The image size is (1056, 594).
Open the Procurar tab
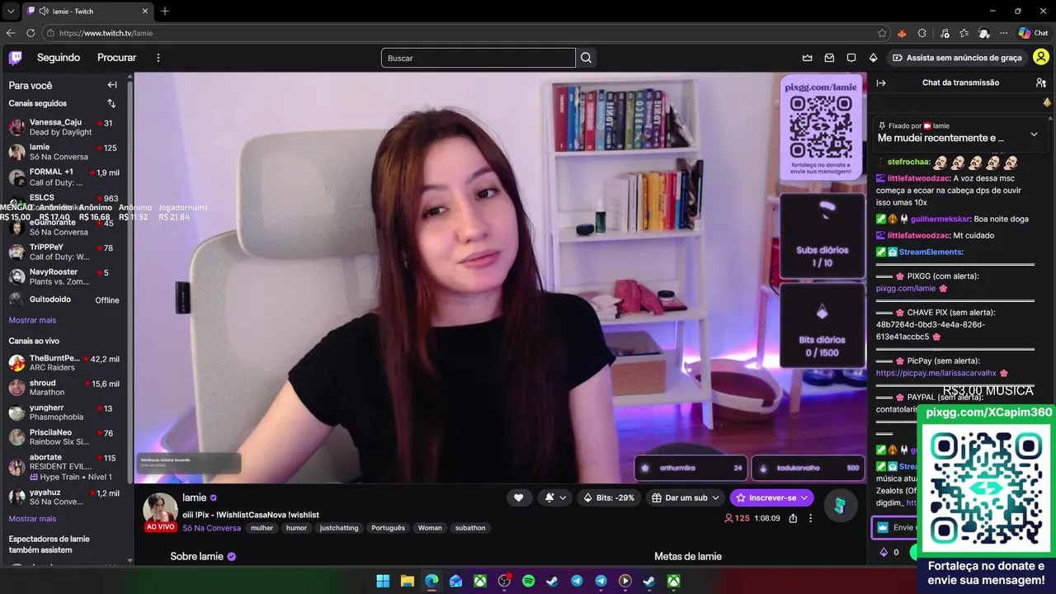click(x=117, y=58)
